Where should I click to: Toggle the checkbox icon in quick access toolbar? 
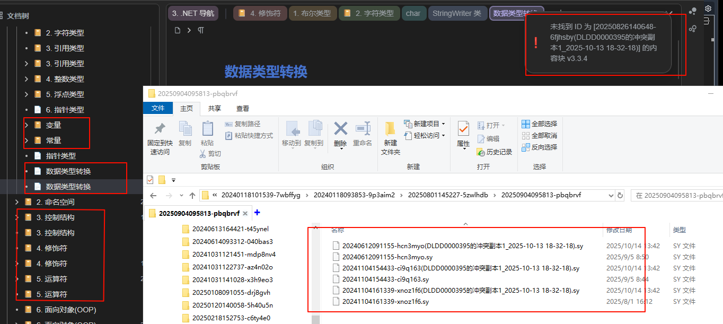coord(150,179)
